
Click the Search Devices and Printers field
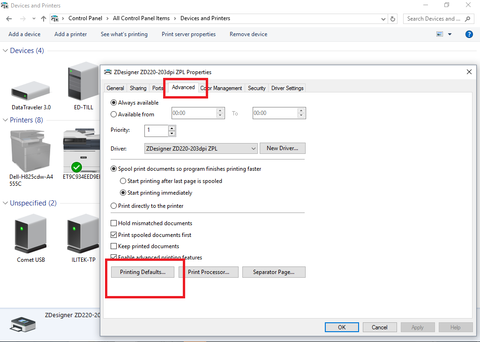[434, 19]
